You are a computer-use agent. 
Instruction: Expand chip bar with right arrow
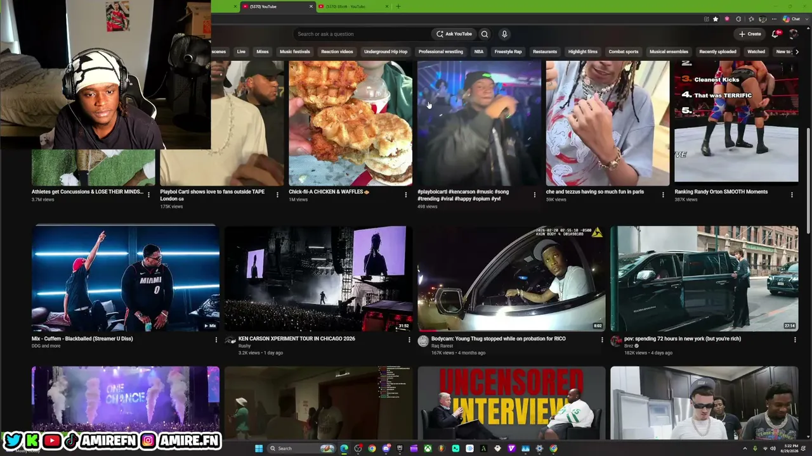(x=796, y=52)
